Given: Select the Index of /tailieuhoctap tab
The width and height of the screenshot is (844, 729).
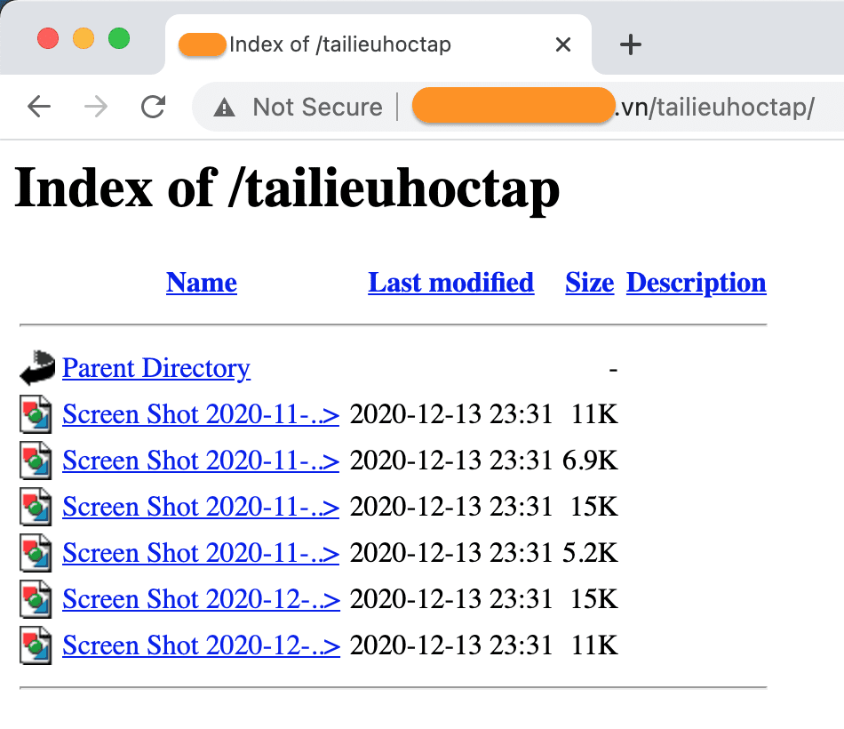Looking at the screenshot, I should [340, 44].
